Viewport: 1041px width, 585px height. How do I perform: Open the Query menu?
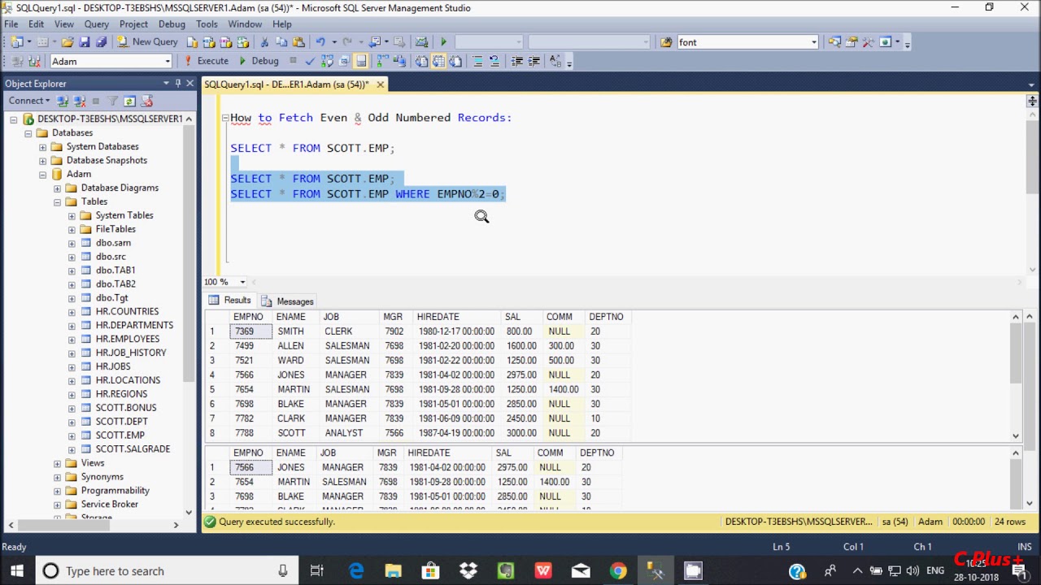[x=96, y=24]
